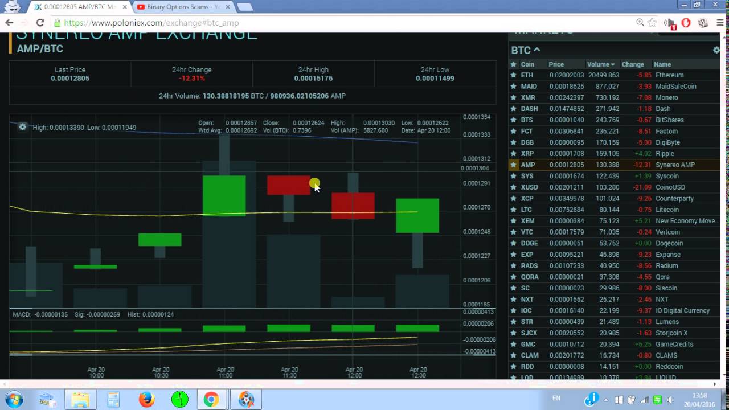Sort markets by the Price column
Screen dimensions: 729x410
[556, 64]
